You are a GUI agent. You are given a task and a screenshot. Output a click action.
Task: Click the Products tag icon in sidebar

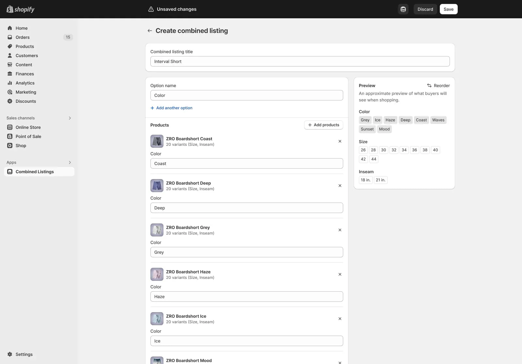click(x=10, y=46)
